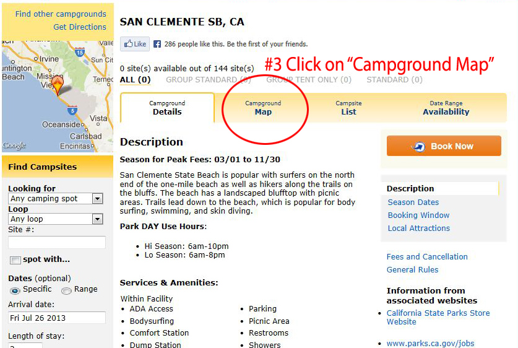Enable the "spot with..." checkbox
518x348 pixels.
coord(15,260)
